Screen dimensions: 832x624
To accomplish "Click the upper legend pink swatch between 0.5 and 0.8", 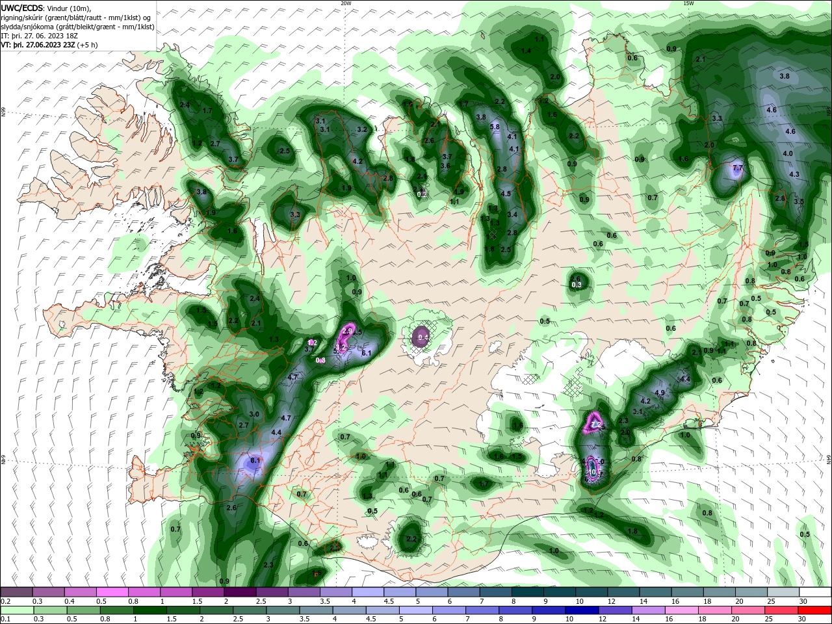I will (x=112, y=592).
